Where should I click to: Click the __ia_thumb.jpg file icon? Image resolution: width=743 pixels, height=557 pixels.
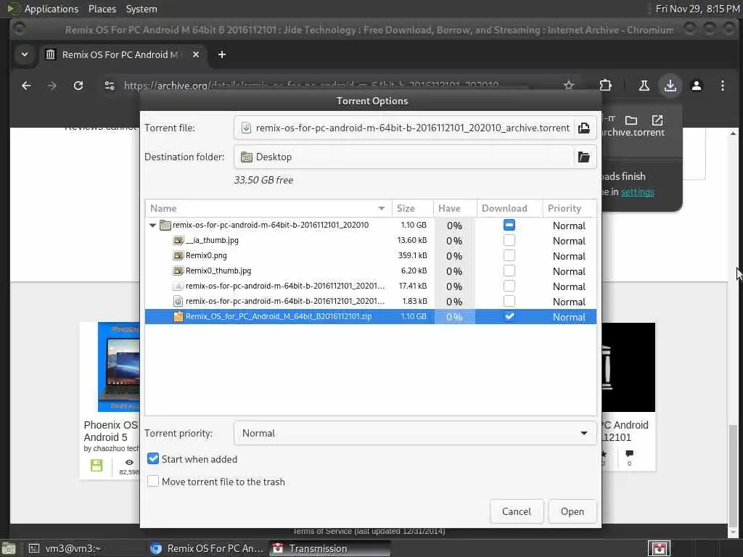(x=178, y=240)
